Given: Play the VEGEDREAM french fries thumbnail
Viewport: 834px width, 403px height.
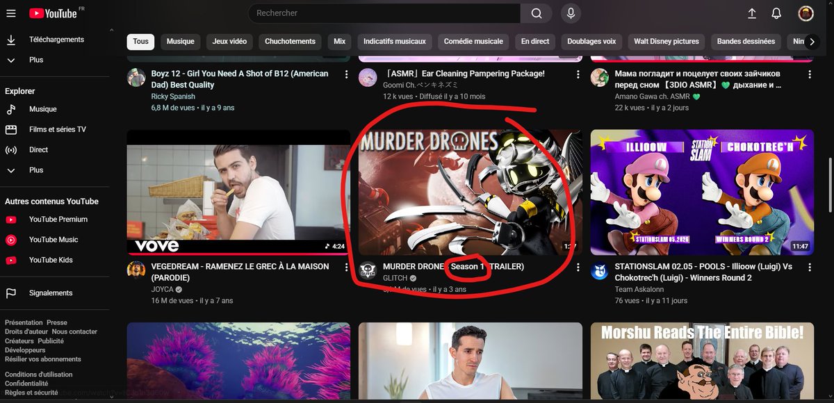Looking at the screenshot, I should click(x=238, y=192).
